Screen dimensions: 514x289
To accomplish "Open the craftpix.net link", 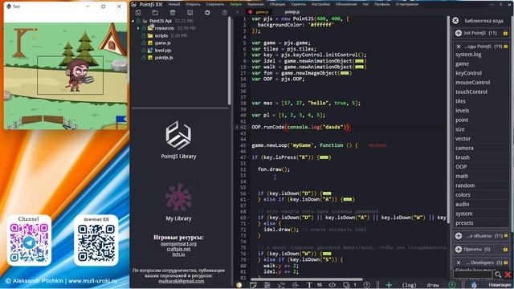I will point(178,249).
